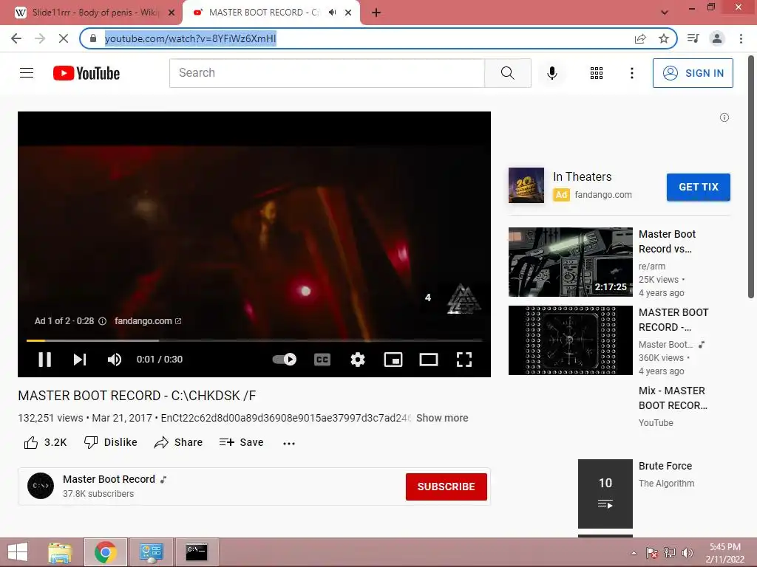The width and height of the screenshot is (757, 567).
Task: Click GET TIX ad button
Action: (698, 187)
